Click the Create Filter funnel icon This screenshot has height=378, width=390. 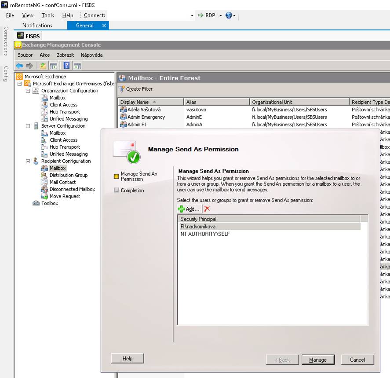(122, 89)
